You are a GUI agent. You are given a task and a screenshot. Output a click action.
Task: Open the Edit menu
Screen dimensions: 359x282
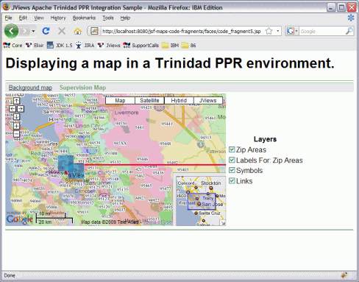[23, 18]
